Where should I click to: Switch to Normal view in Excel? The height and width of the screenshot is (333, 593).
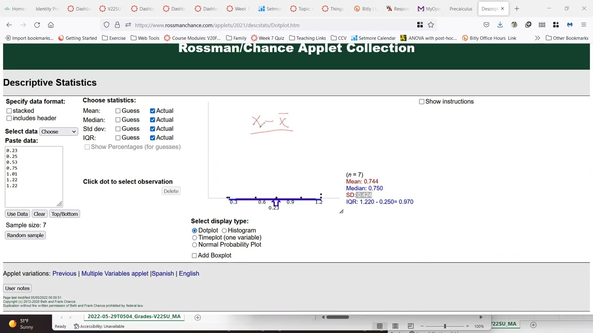point(379,326)
